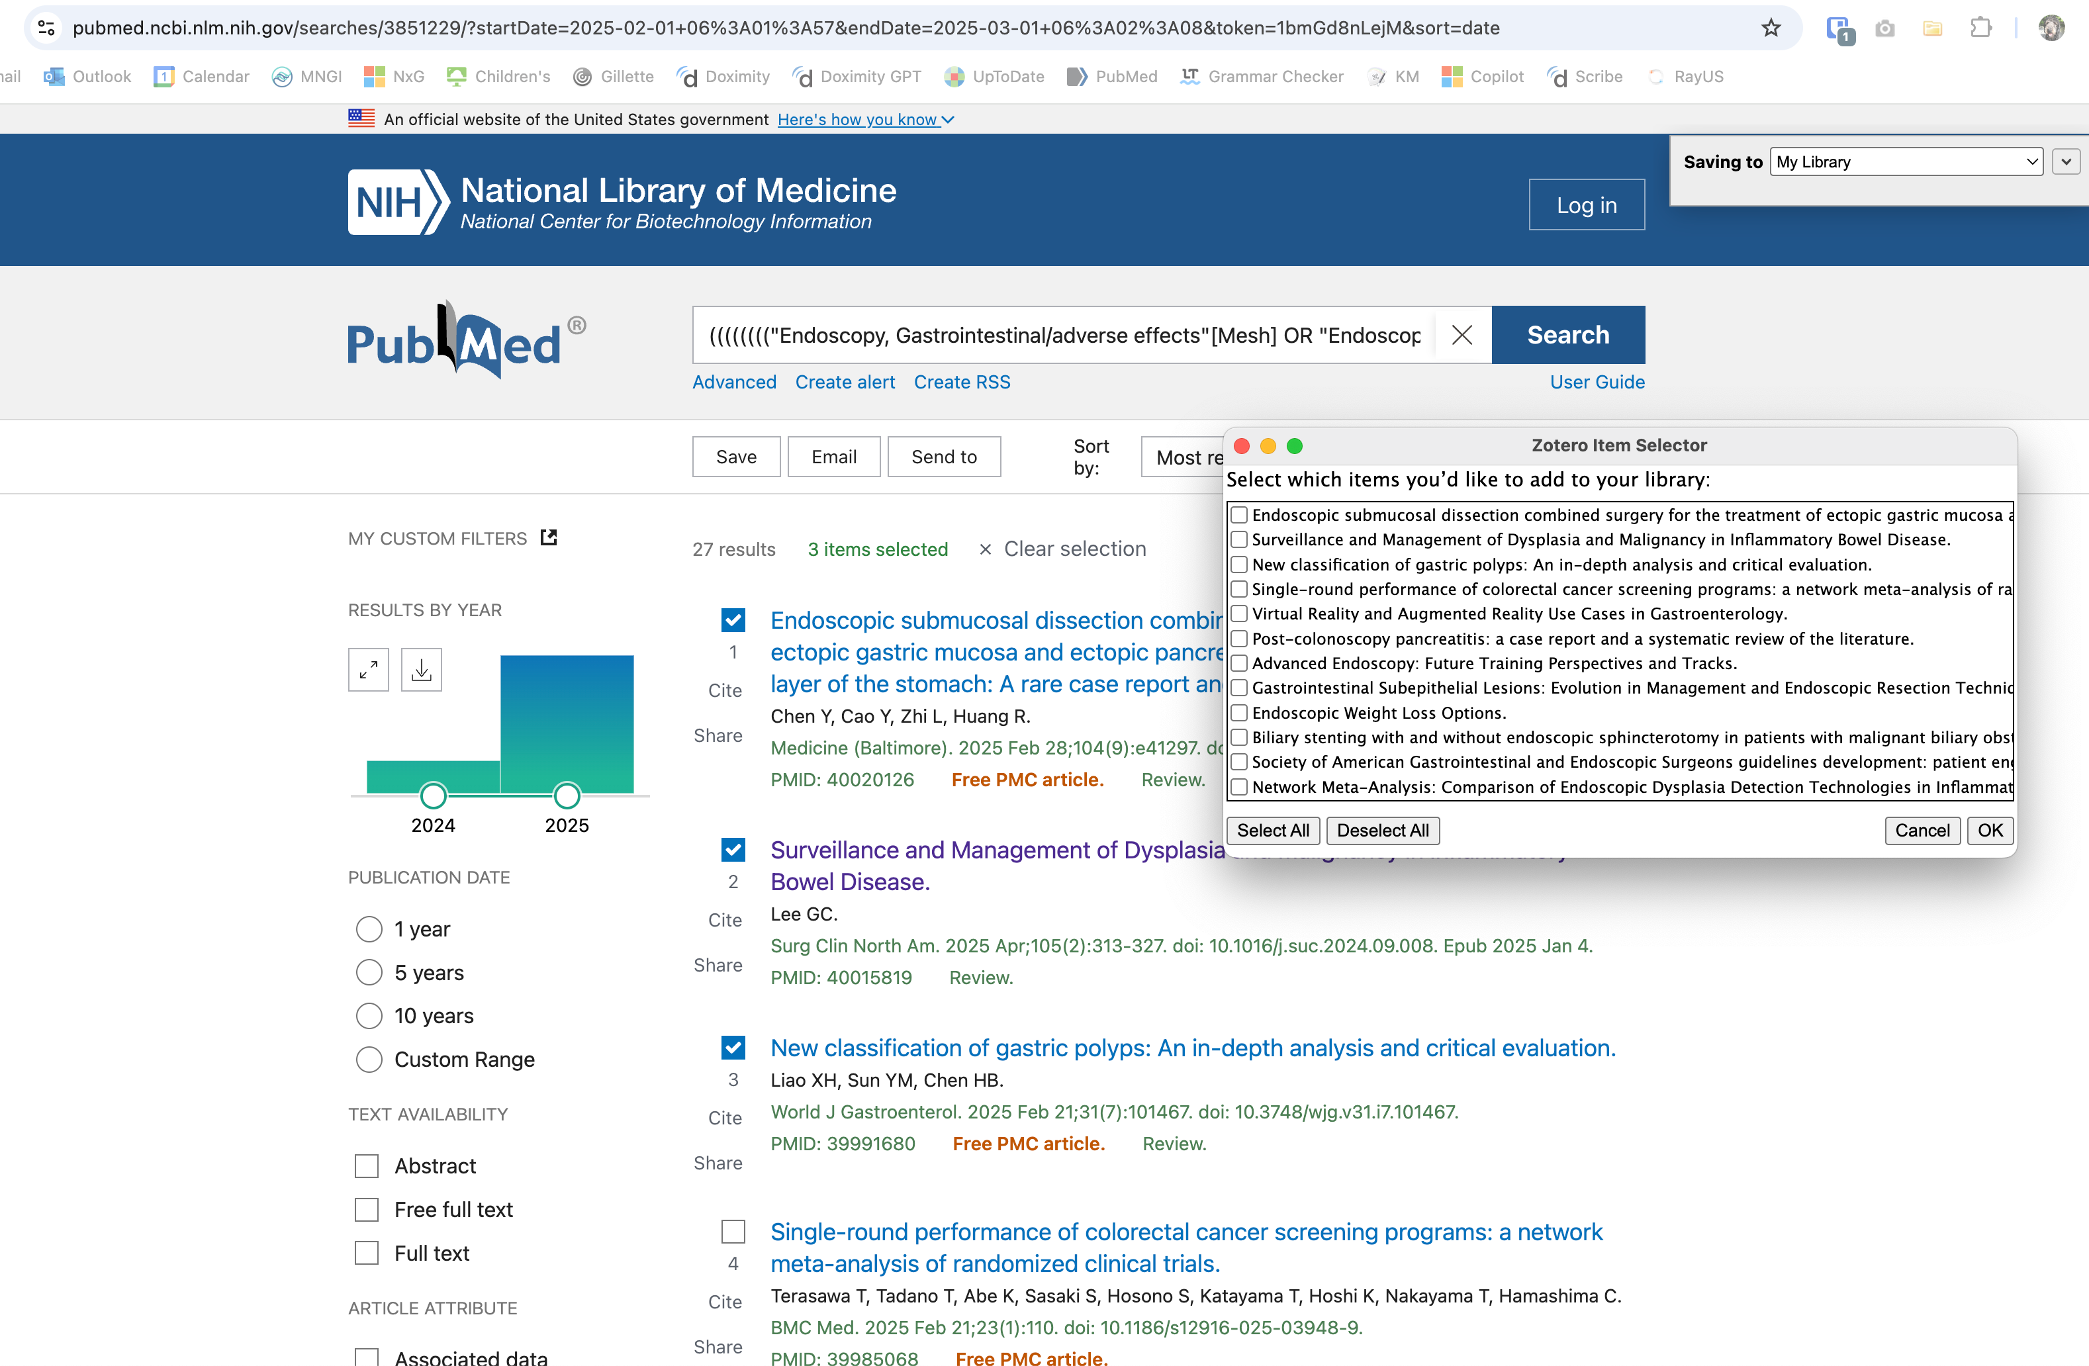Image resolution: width=2089 pixels, height=1366 pixels.
Task: Check Virtual Reality and Augmented Reality item
Action: coord(1239,614)
